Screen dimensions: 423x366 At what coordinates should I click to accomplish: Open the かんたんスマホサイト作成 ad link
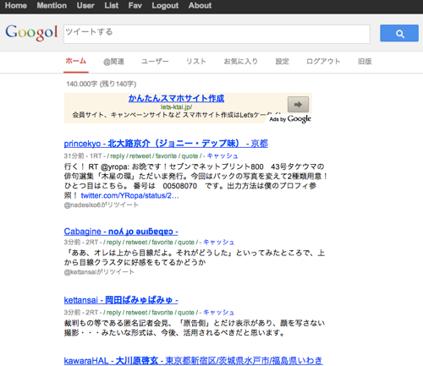click(176, 98)
